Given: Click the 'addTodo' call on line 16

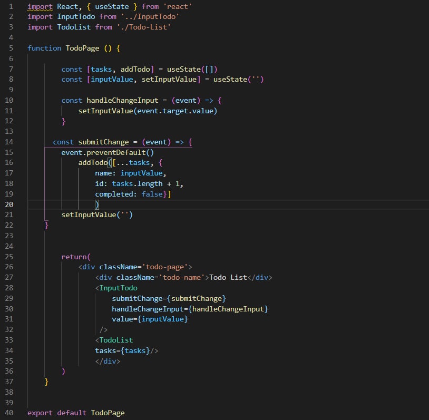Looking at the screenshot, I should (x=93, y=162).
